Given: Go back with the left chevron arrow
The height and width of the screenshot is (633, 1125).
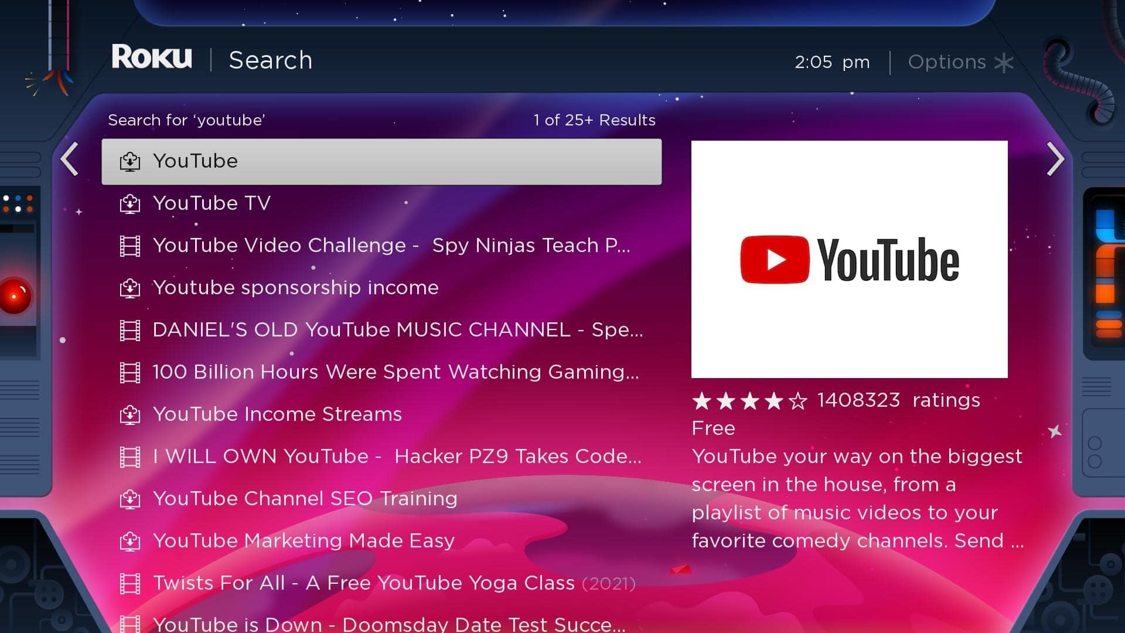Looking at the screenshot, I should coord(70,159).
